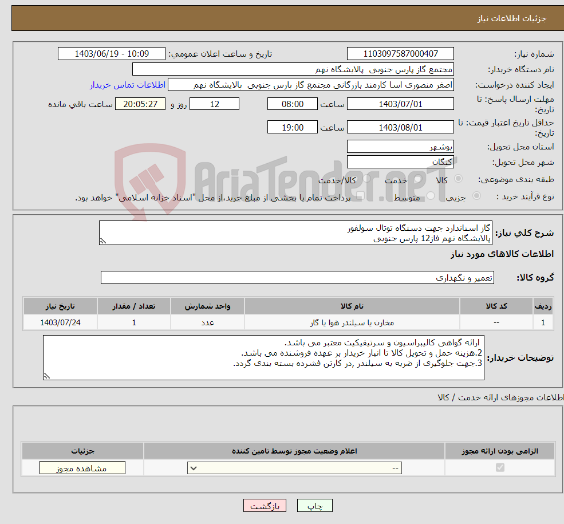Select the جزیی purchase type radio

tap(476, 196)
